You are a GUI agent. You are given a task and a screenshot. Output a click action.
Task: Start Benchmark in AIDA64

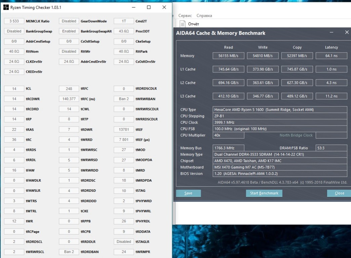pyautogui.click(x=264, y=193)
